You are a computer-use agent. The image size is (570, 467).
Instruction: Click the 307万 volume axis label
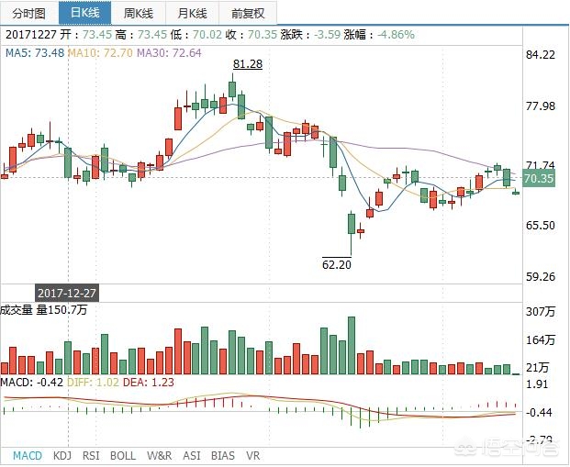pos(541,311)
